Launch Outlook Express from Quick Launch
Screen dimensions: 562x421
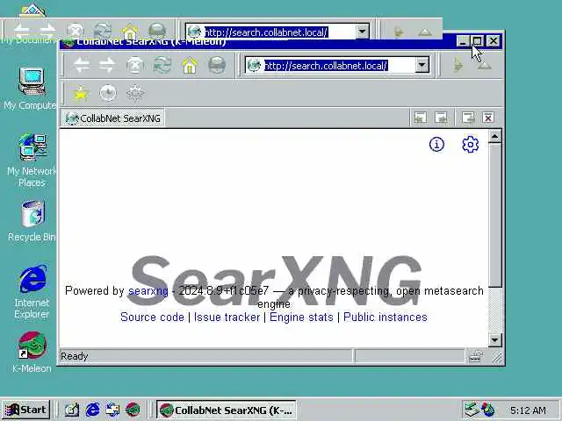113,410
